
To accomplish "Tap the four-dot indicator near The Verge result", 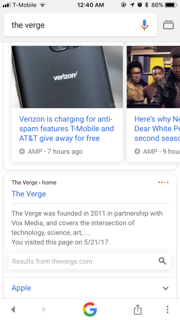I will [163, 182].
